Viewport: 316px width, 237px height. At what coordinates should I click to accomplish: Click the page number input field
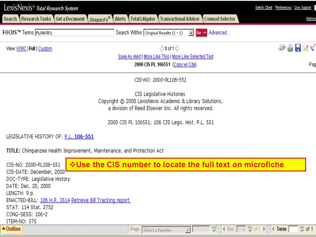201,229
